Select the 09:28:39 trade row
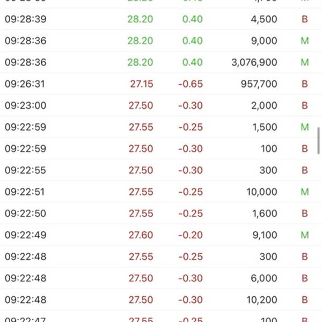The width and height of the screenshot is (322, 322). point(161,19)
